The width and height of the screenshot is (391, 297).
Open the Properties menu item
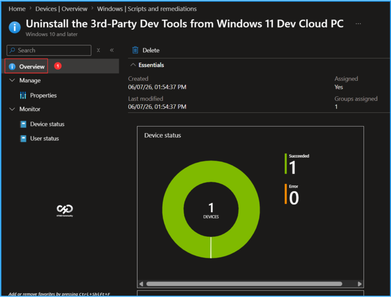click(44, 95)
